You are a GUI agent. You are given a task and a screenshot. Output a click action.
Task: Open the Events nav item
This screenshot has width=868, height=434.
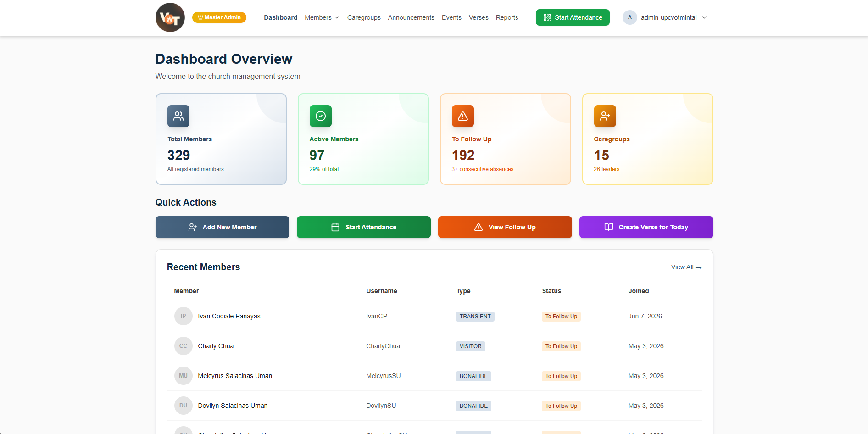pyautogui.click(x=451, y=17)
